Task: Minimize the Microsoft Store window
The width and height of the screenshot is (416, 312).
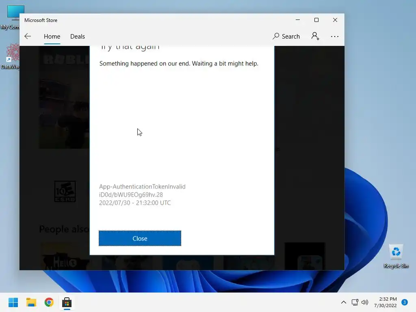Action: coord(298,20)
